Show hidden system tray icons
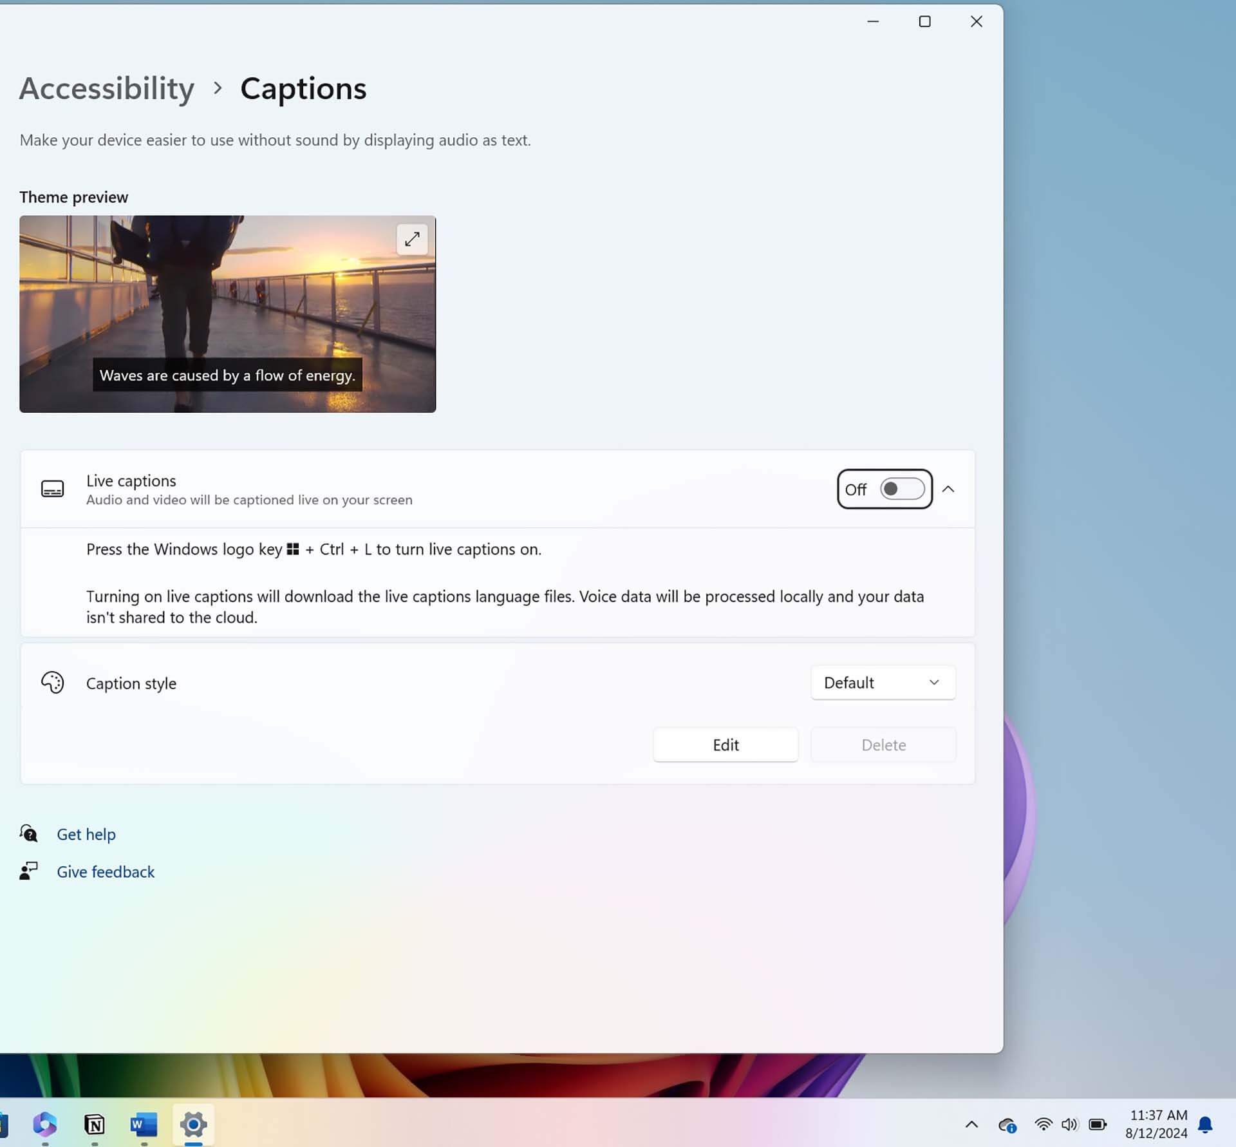The width and height of the screenshot is (1236, 1147). click(971, 1124)
